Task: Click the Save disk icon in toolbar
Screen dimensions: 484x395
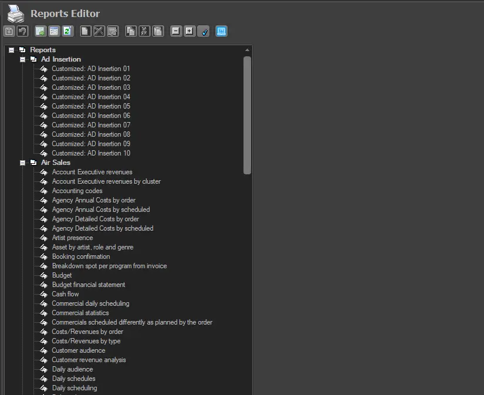Action: pyautogui.click(x=9, y=32)
